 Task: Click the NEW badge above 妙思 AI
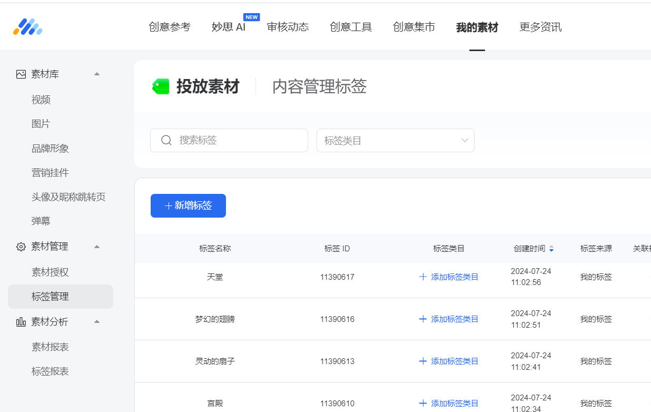pos(252,17)
